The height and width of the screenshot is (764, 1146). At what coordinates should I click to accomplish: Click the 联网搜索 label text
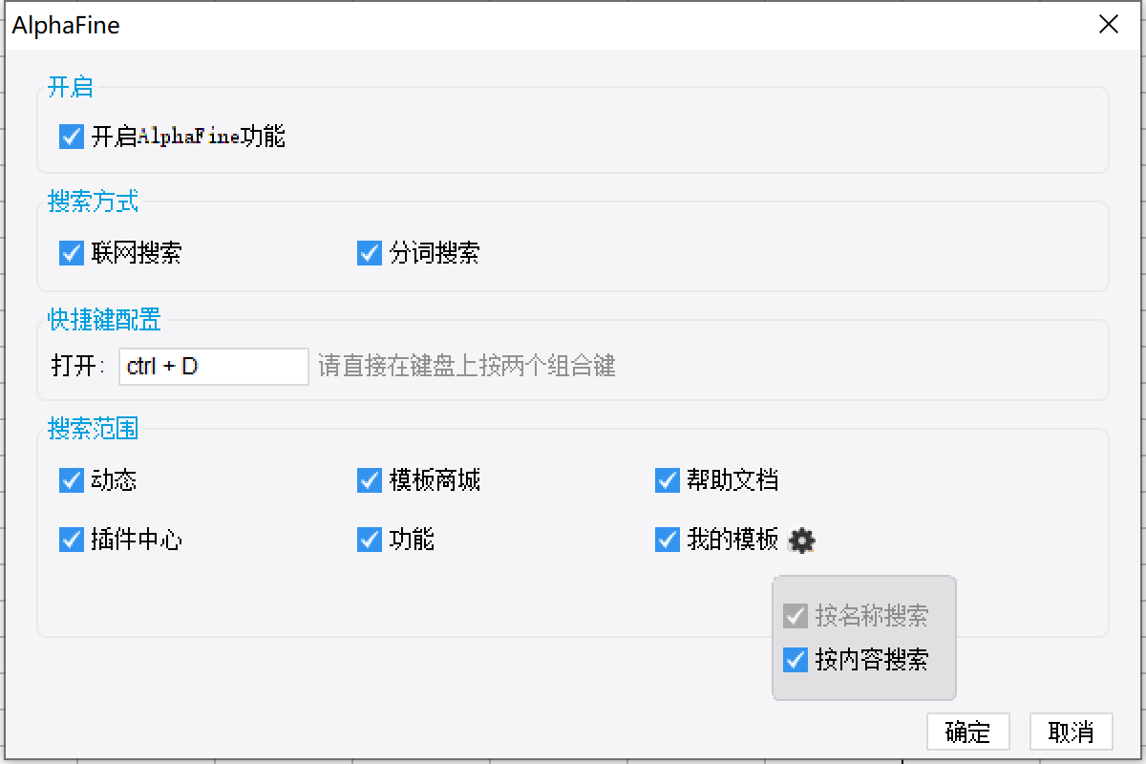point(137,253)
